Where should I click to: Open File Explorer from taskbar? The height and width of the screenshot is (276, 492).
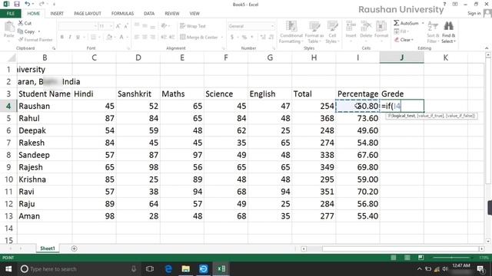[186, 269]
